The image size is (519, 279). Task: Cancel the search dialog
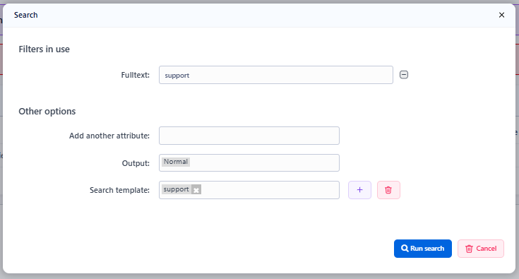[x=481, y=249]
